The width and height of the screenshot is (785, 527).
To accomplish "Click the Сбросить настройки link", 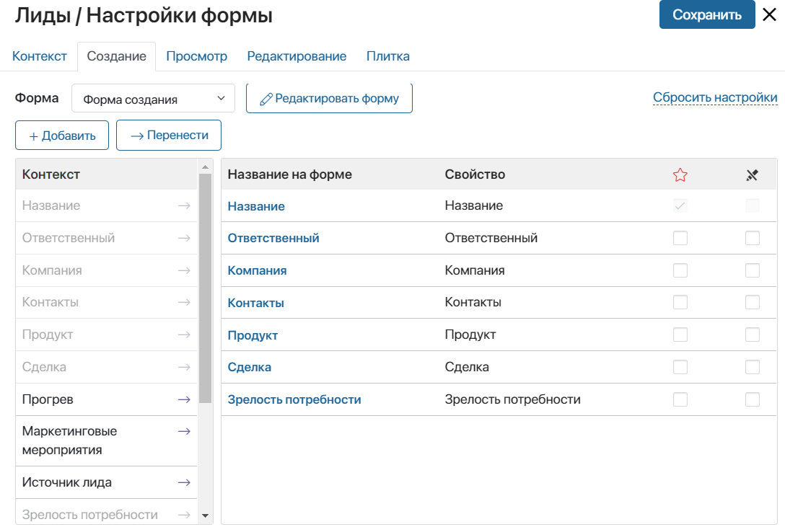I will 715,97.
